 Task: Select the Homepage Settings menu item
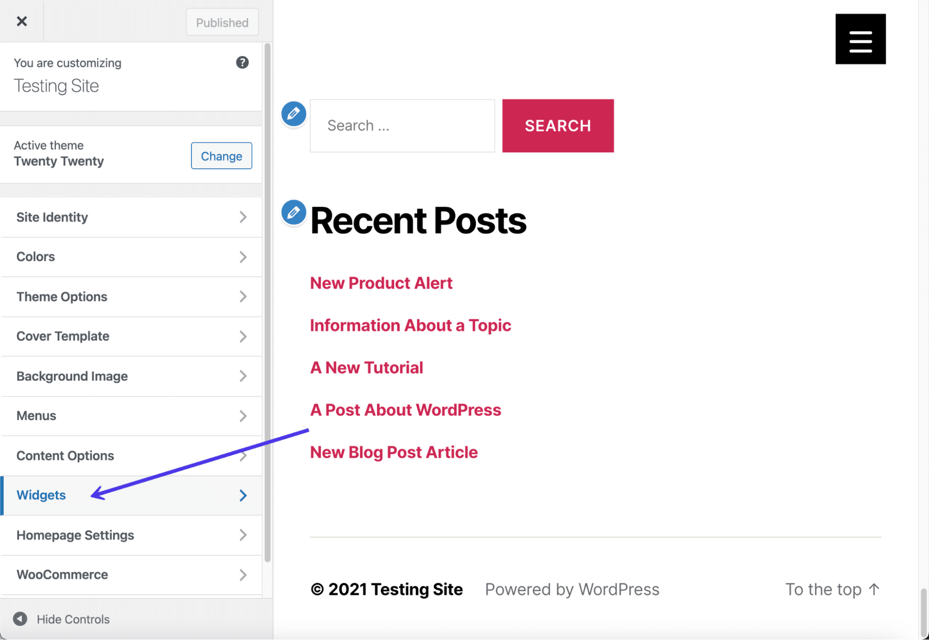(131, 534)
